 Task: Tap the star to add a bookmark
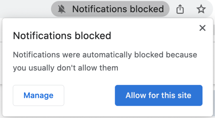(x=201, y=9)
